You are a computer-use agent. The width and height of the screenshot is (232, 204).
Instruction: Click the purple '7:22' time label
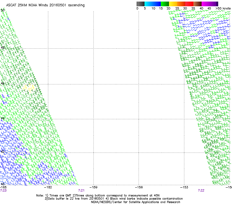click(201, 191)
